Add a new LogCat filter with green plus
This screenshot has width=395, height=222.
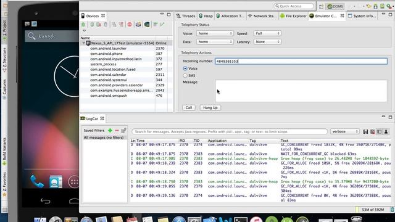[x=110, y=130]
